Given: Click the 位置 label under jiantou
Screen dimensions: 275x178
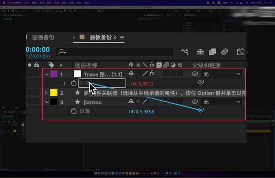Looking at the screenshot, I should pos(85,111).
